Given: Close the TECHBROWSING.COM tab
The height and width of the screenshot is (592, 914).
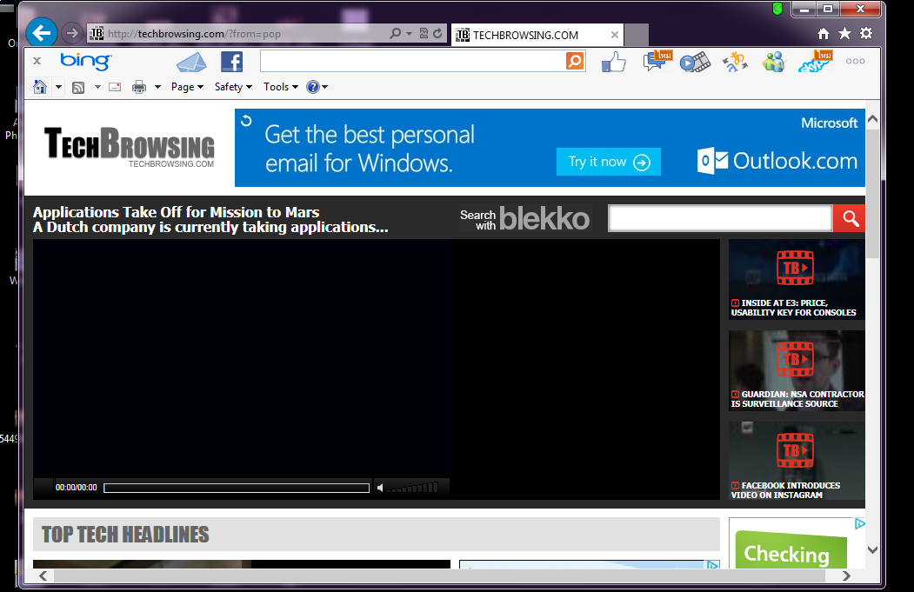Looking at the screenshot, I should point(614,35).
